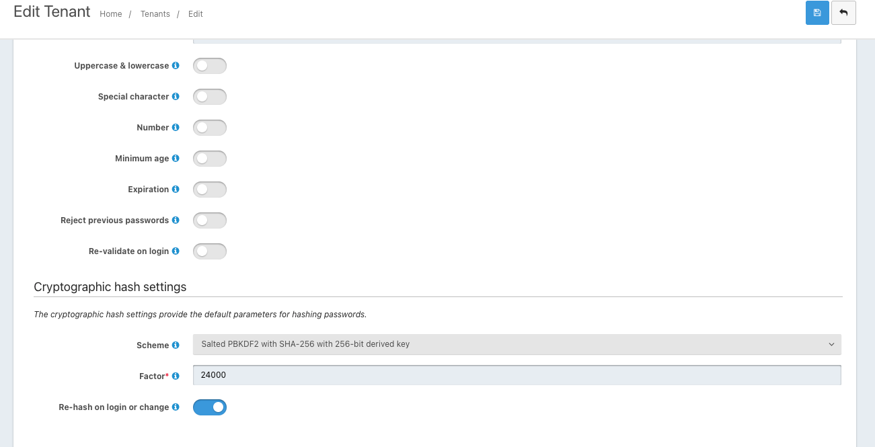Click the back arrow icon in the top toolbar
Screen dimensions: 875x447
pyautogui.click(x=843, y=13)
